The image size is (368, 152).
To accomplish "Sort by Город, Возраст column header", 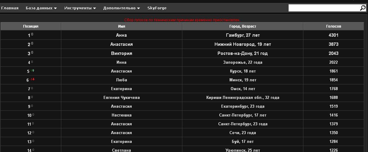I will pos(243,26).
